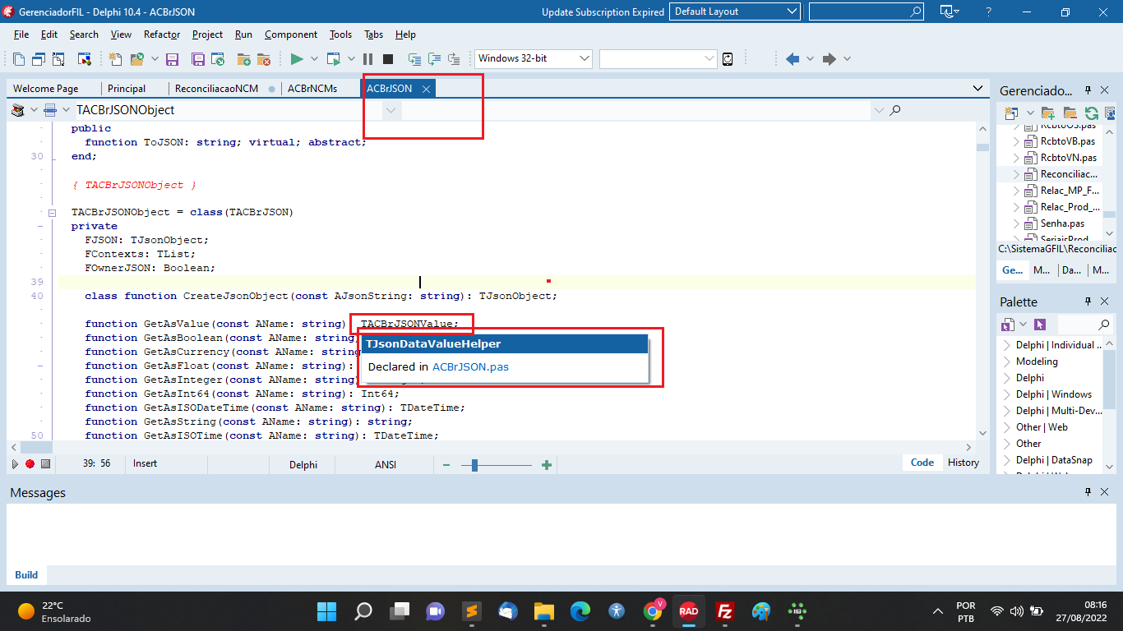Open the File menu
Viewport: 1123px width, 631px height.
[x=21, y=35]
